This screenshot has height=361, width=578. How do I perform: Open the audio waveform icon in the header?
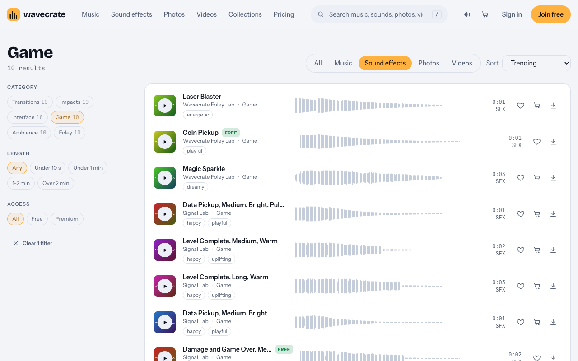pyautogui.click(x=467, y=14)
